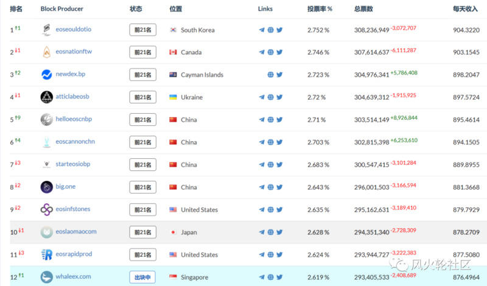Sort by the Block Producer column header

[x=62, y=9]
